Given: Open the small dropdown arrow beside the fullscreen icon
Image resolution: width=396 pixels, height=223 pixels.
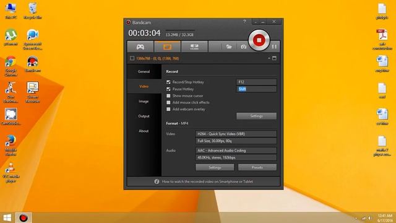Looking at the screenshot, I should [269, 58].
